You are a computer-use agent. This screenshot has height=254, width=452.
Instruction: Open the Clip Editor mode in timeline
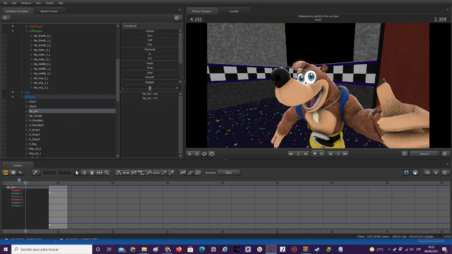[6, 173]
